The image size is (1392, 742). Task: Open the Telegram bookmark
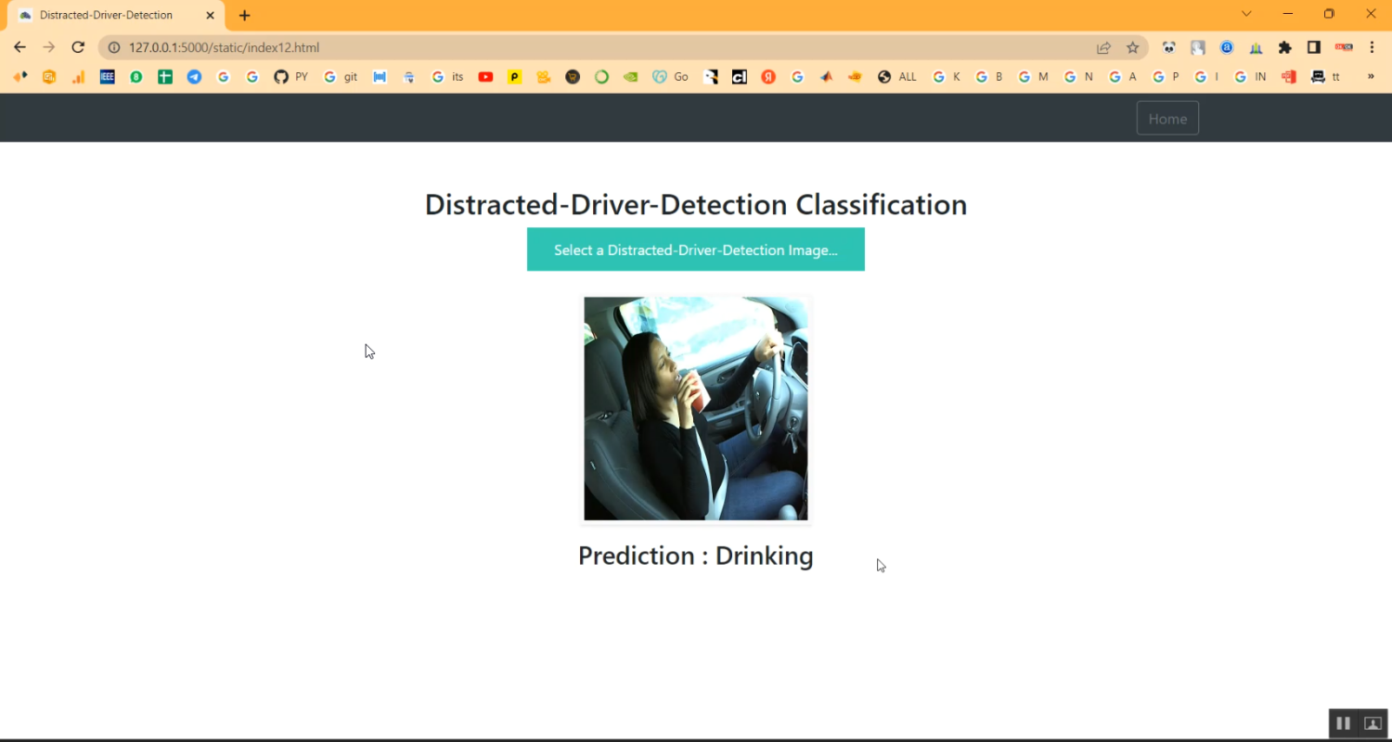click(194, 77)
